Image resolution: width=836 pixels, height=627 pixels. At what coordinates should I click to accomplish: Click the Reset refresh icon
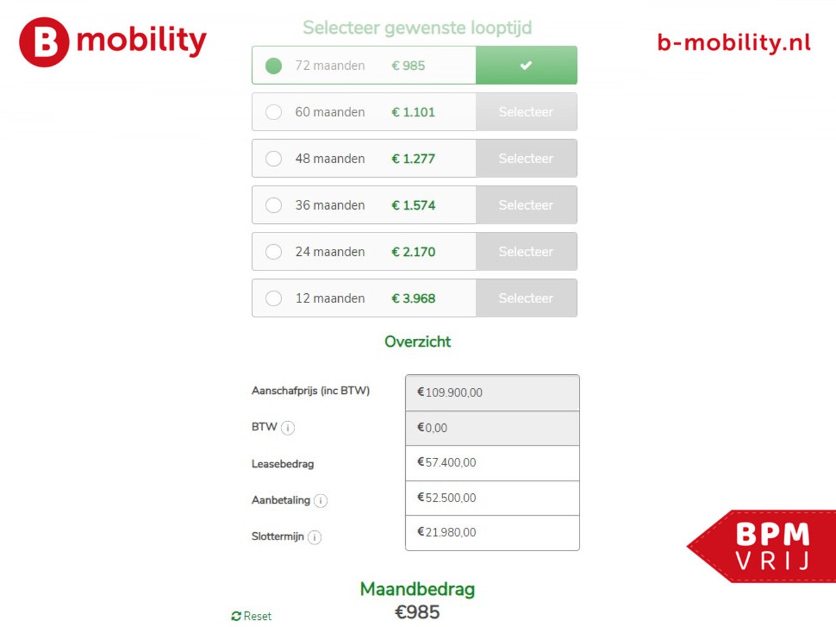tap(236, 616)
